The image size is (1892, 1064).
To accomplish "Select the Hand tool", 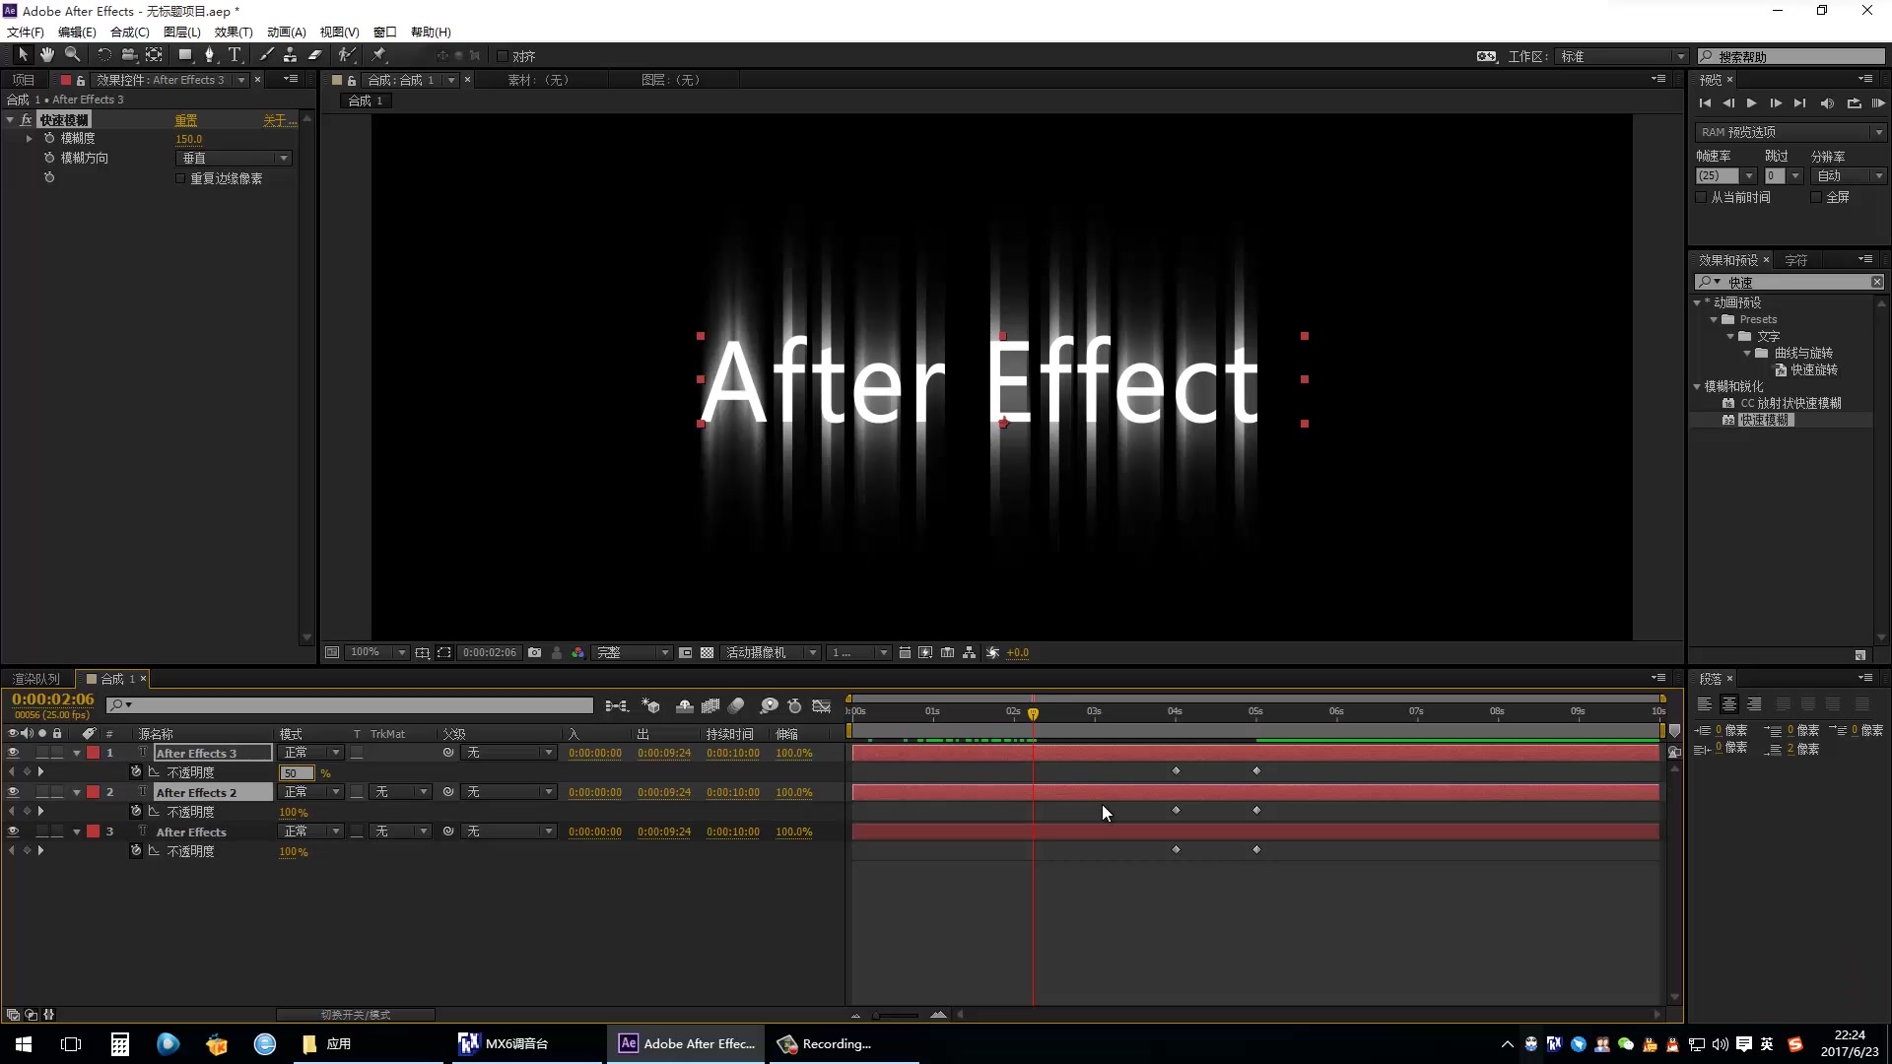I will [x=46, y=55].
